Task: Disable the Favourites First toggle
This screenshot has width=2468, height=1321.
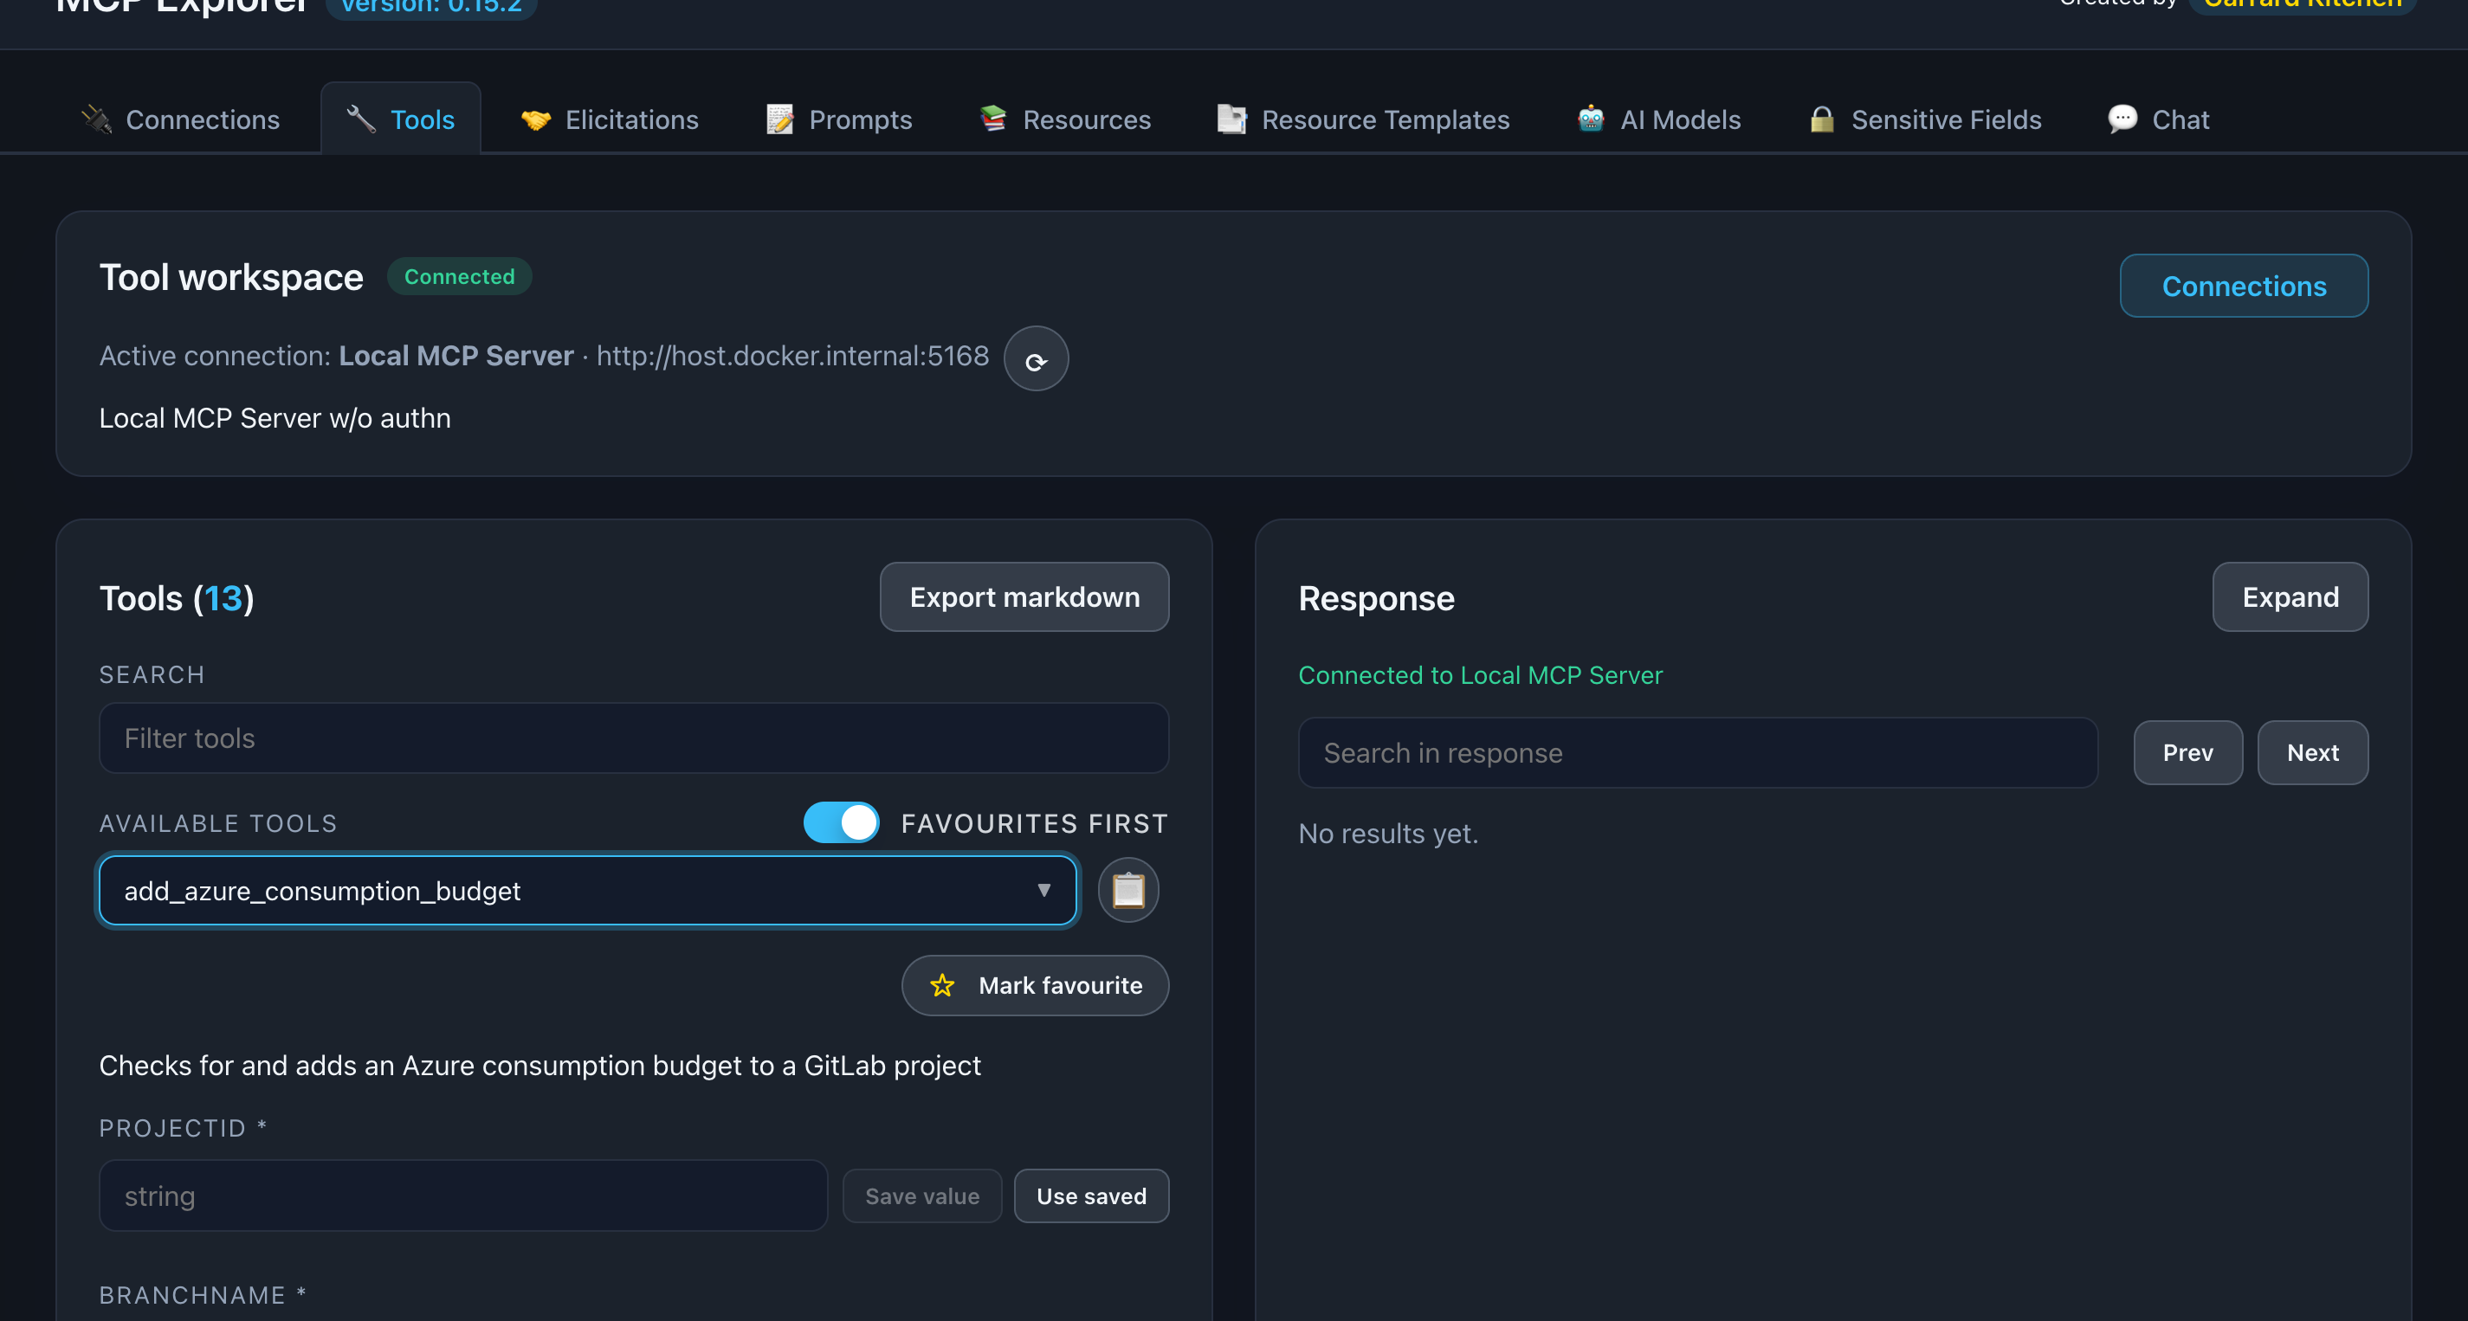Action: (x=840, y=823)
